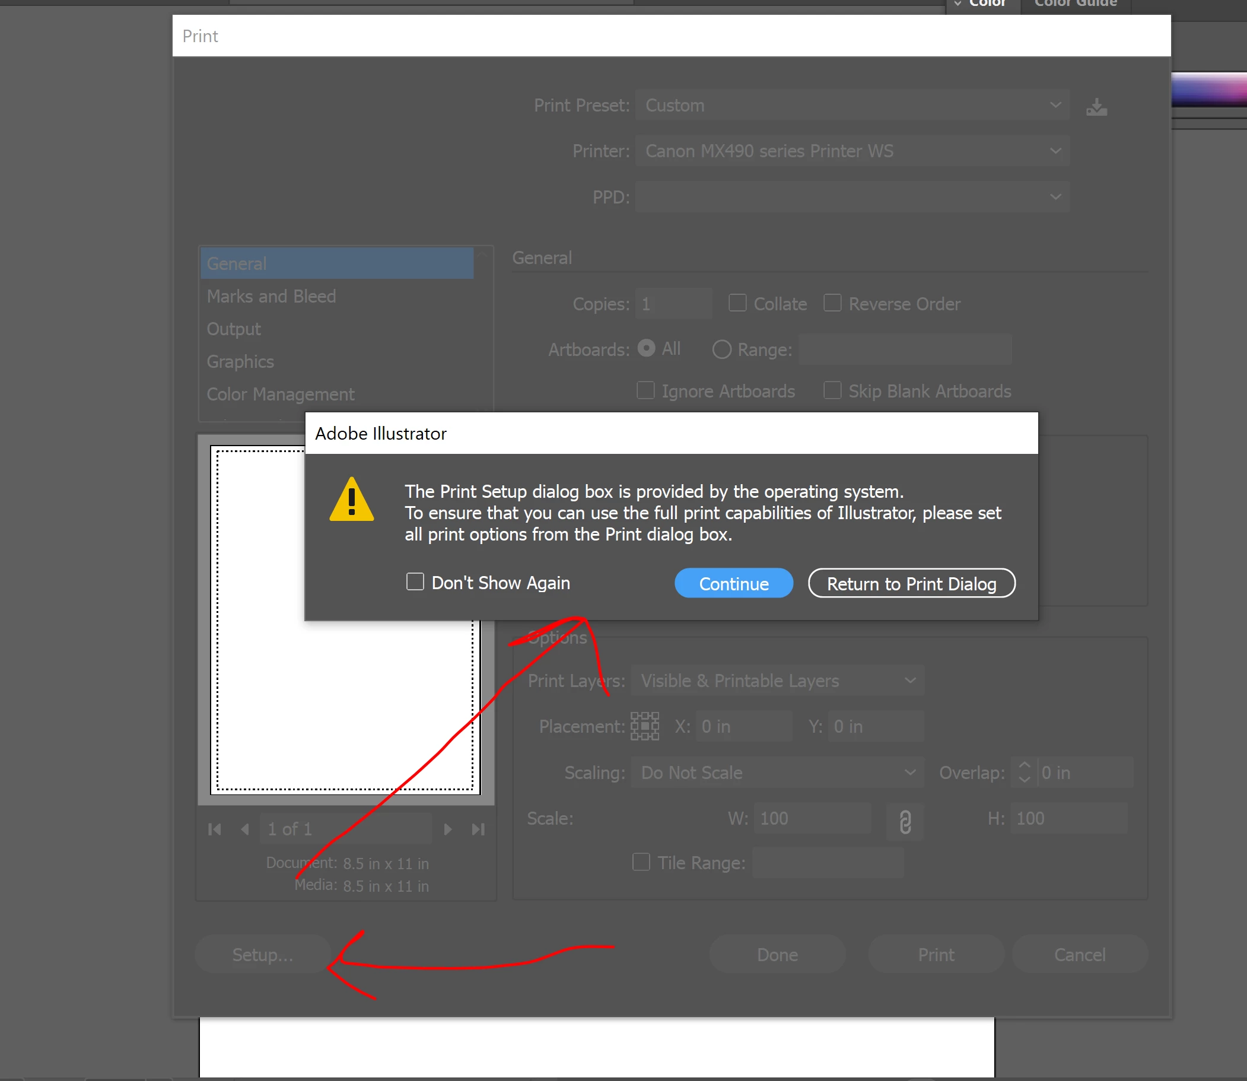Viewport: 1247px width, 1081px height.
Task: Enable the Collate checkbox
Action: point(737,303)
